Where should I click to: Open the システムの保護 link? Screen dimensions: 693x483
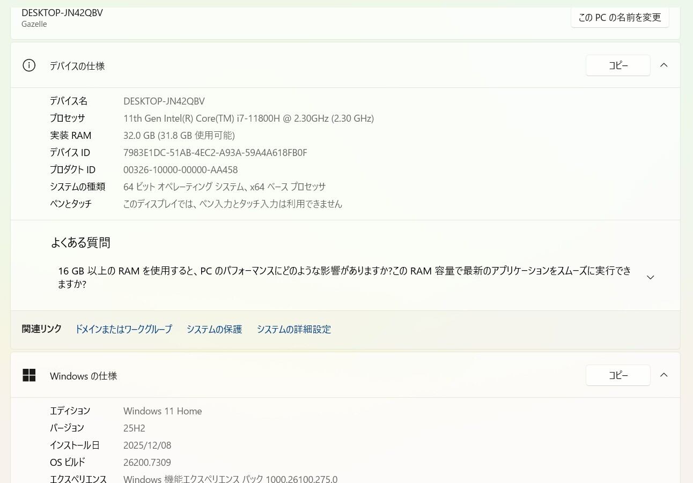(x=214, y=329)
